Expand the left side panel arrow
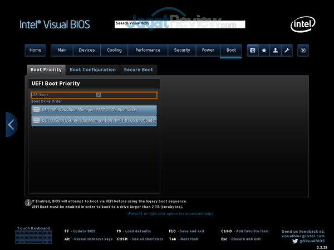The height and width of the screenshot is (250, 334). pos(11,124)
